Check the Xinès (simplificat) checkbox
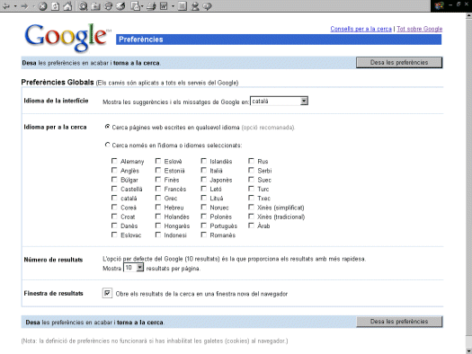This screenshot has height=354, width=472. pos(251,208)
